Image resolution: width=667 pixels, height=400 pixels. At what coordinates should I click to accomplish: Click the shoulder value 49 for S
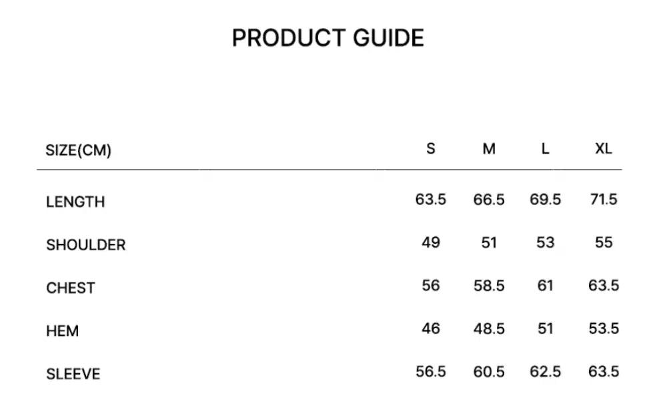coord(430,242)
